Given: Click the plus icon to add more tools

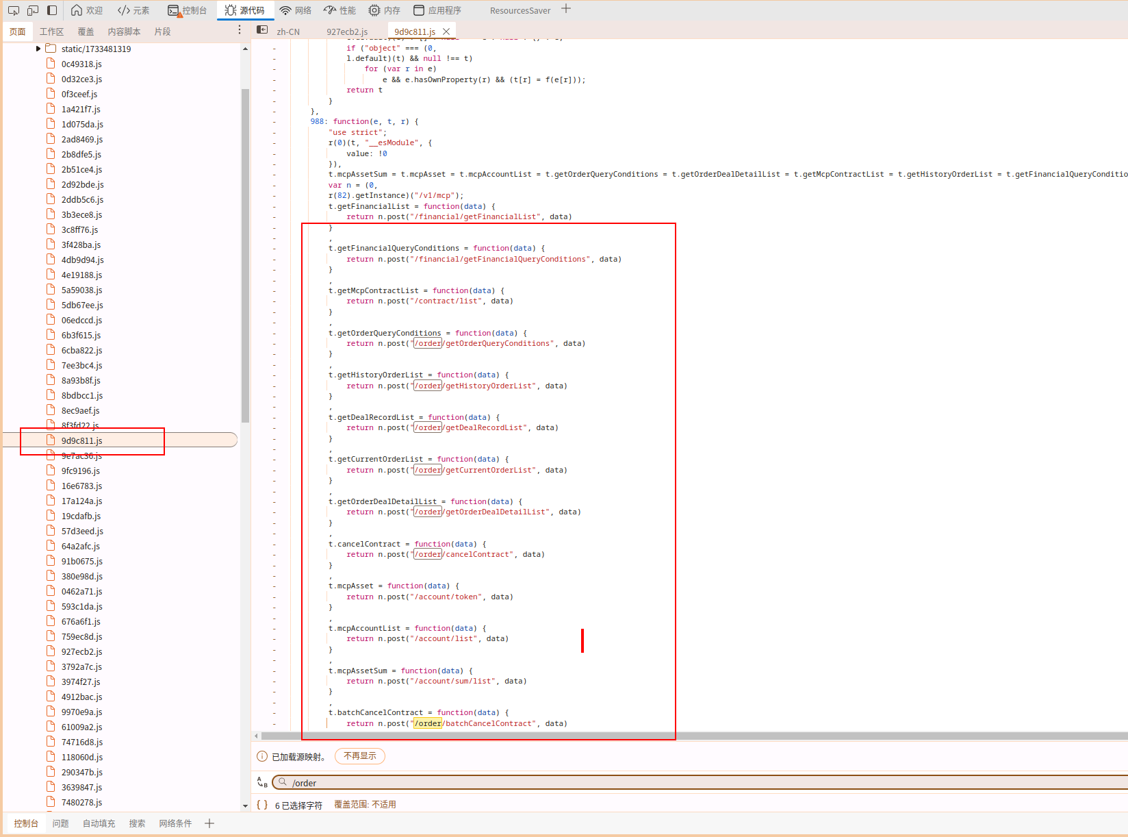Looking at the screenshot, I should (x=566, y=9).
